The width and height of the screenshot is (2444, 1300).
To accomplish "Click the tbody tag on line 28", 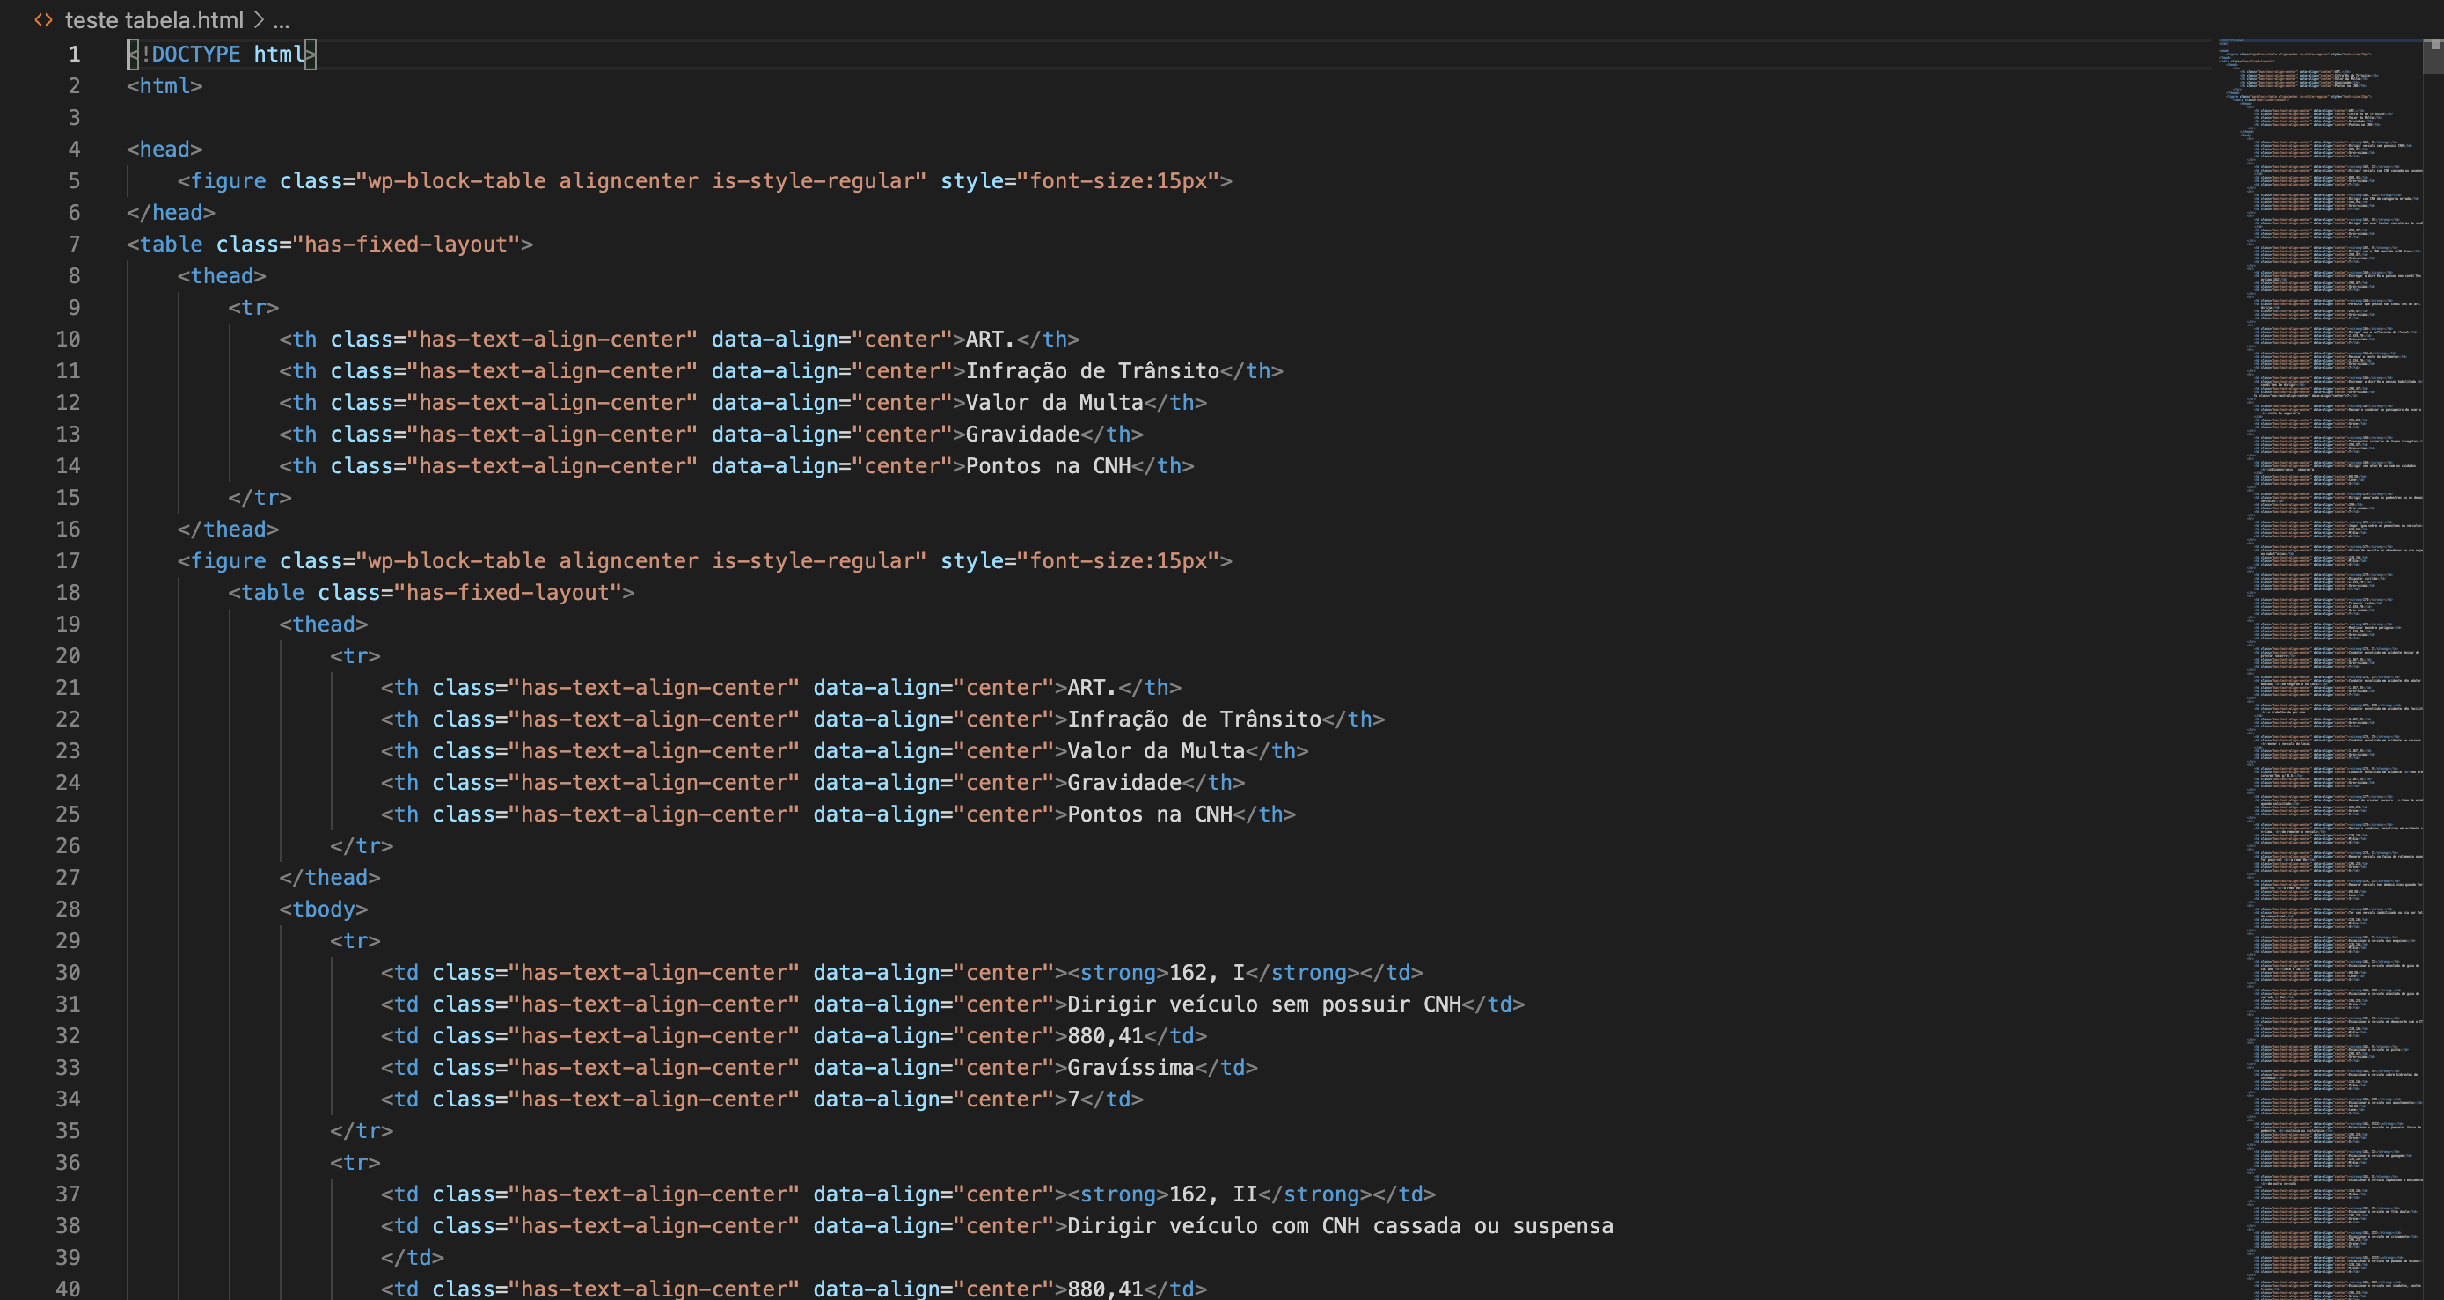I will 324,909.
